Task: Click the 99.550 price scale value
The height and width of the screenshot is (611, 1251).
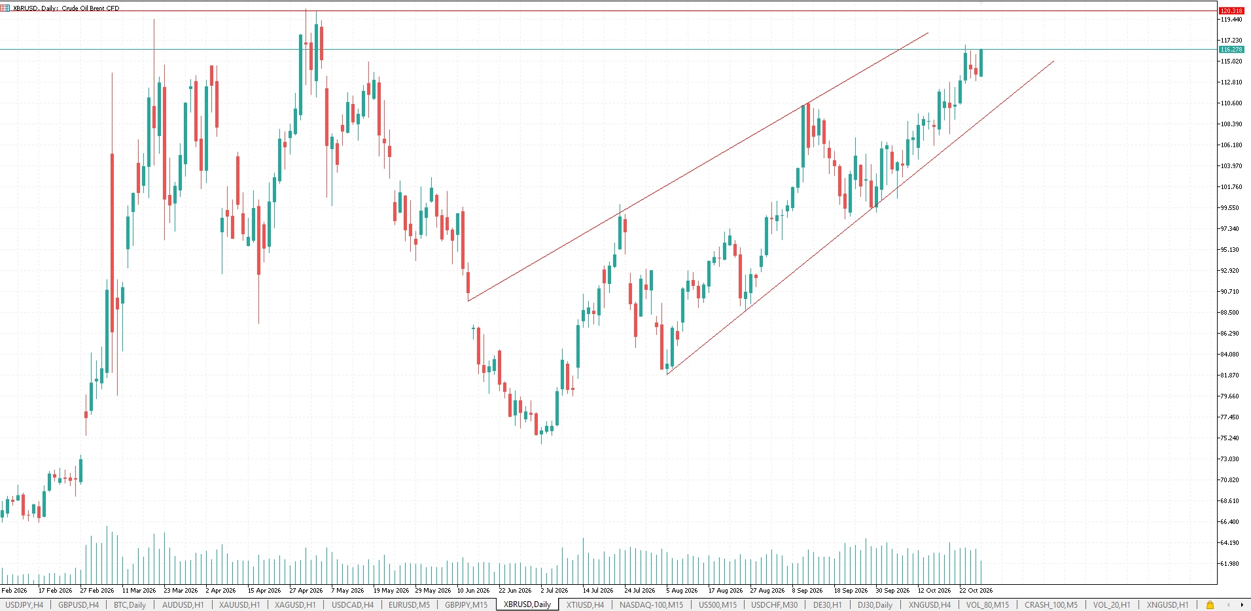Action: (x=1229, y=208)
